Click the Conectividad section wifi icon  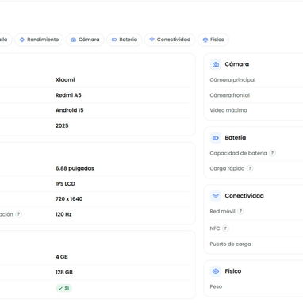(216, 196)
